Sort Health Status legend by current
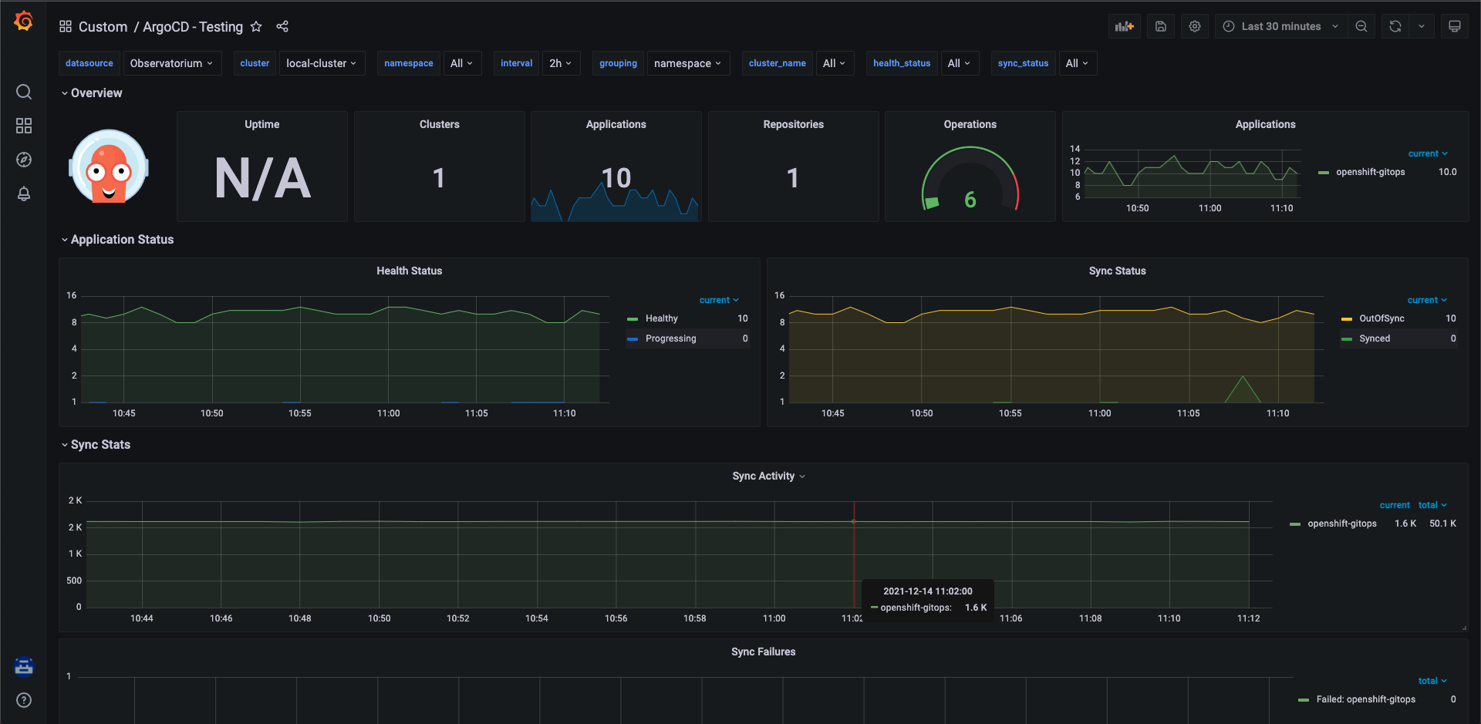 pos(719,300)
